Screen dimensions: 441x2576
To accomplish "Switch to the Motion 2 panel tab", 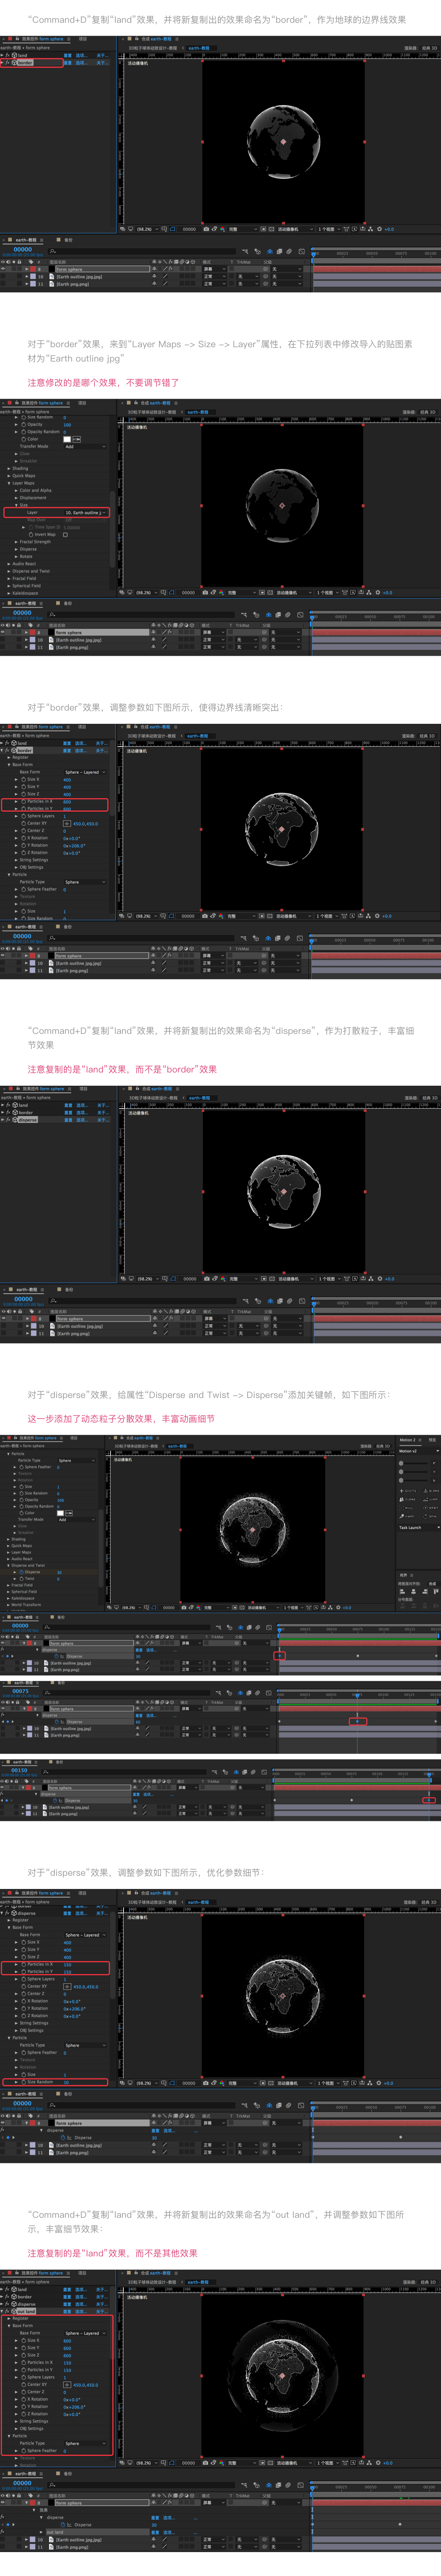I will pos(408,1440).
